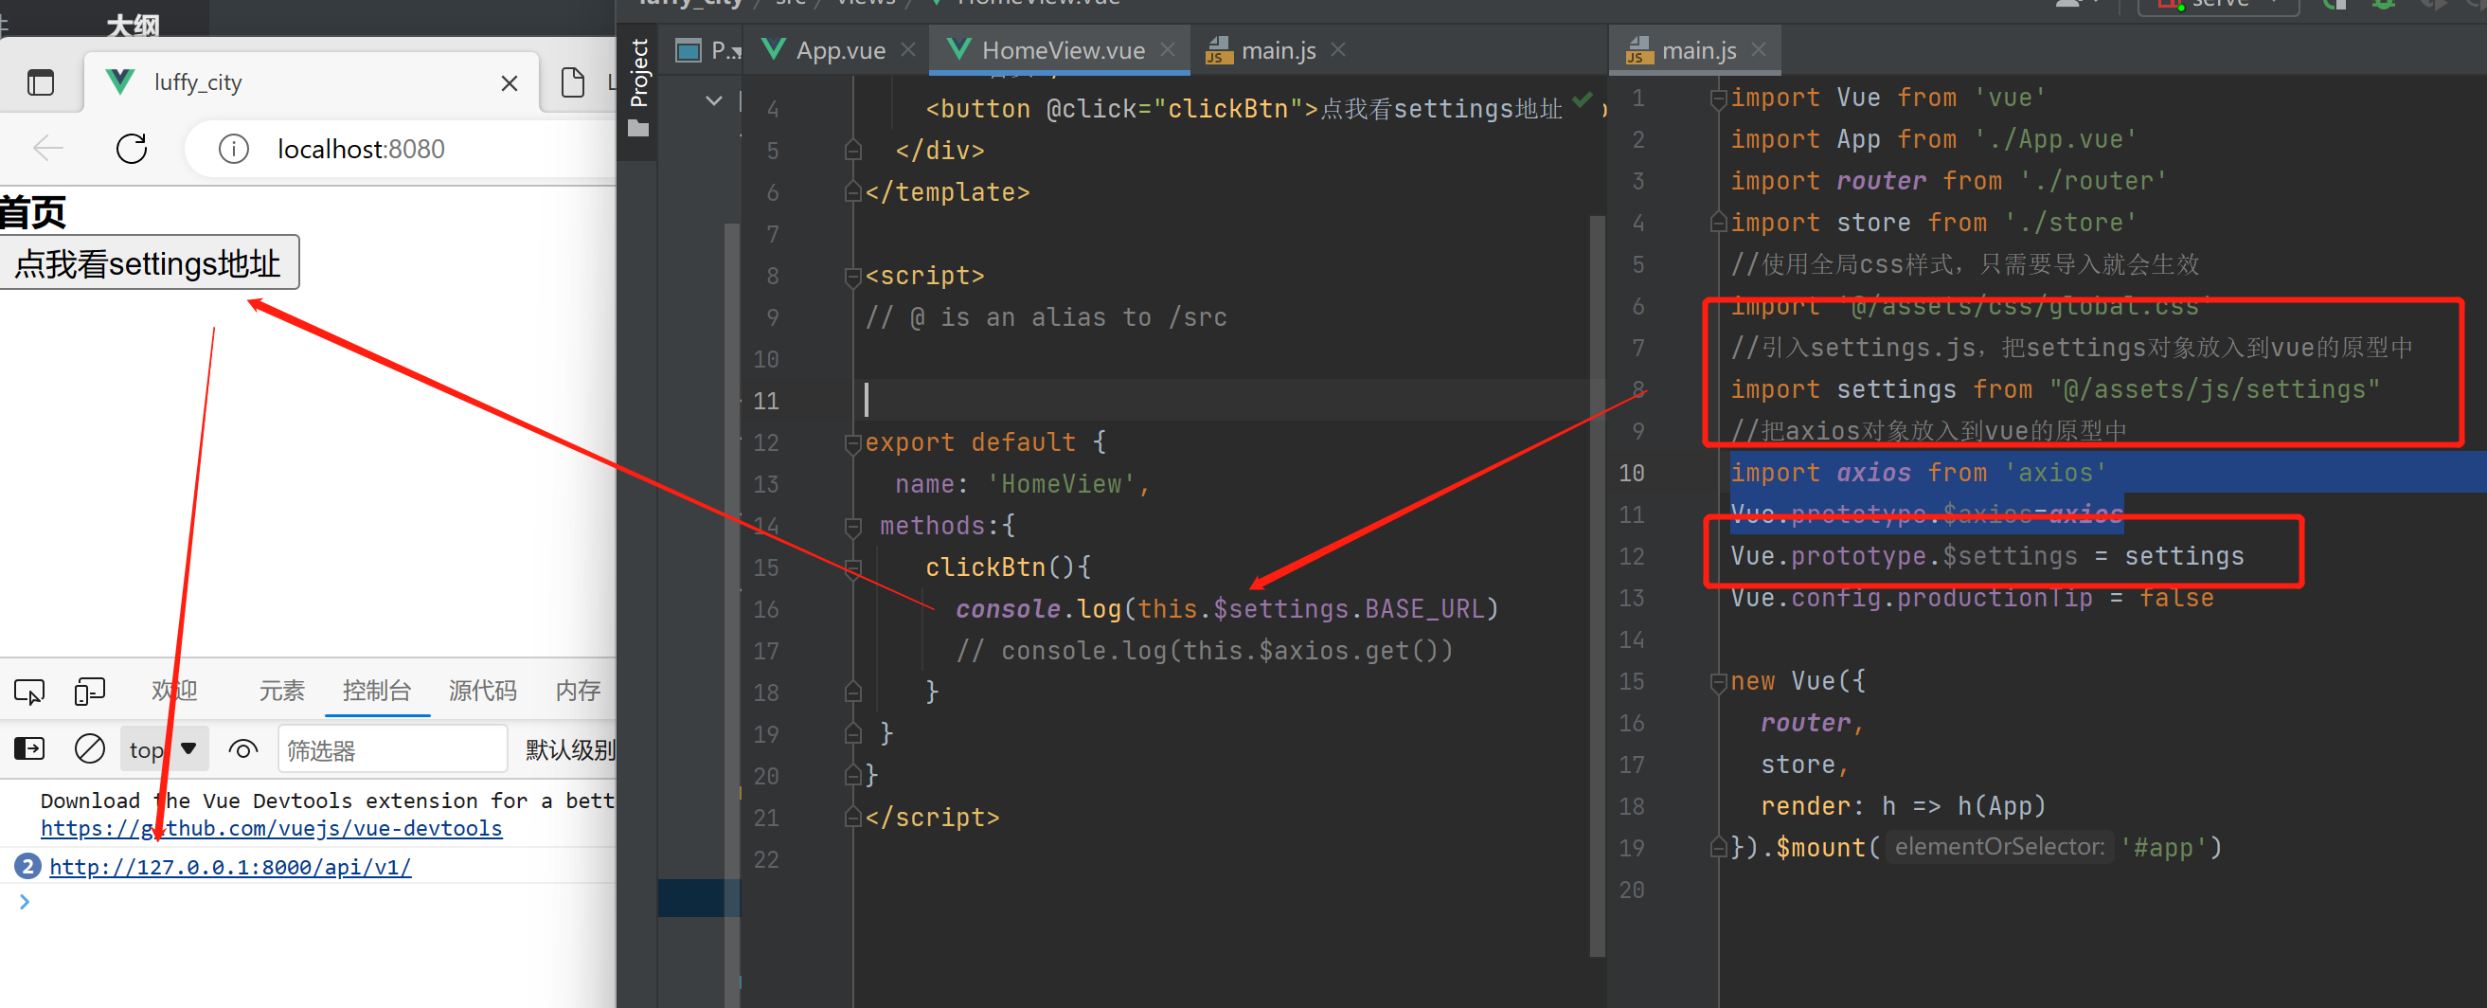Viewport: 2487px width, 1008px height.
Task: Activate the DevTools inspect element picker
Action: (x=29, y=692)
